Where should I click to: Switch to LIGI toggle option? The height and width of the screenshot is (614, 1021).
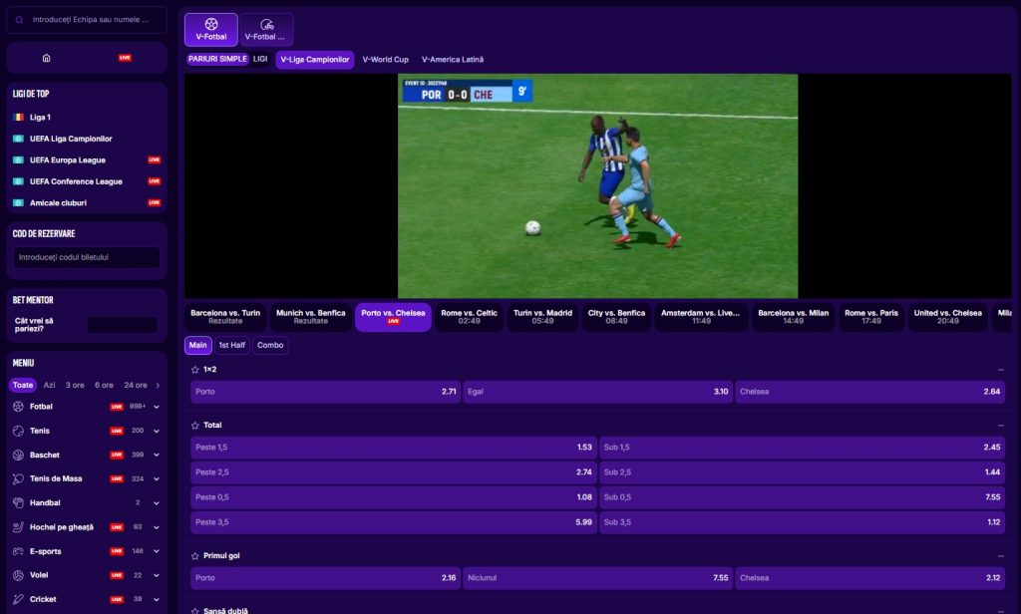click(260, 59)
